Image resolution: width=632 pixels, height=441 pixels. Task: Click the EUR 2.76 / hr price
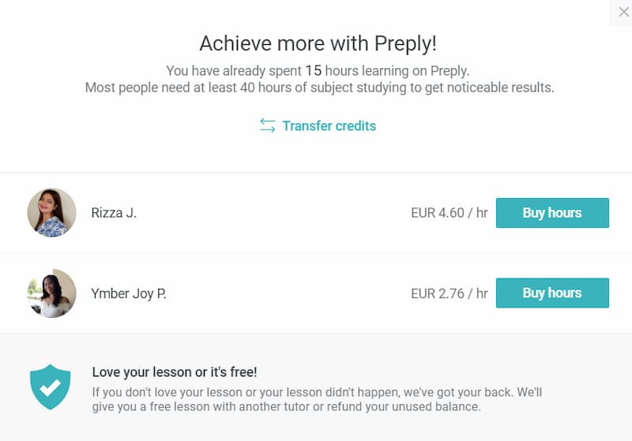pyautogui.click(x=449, y=293)
